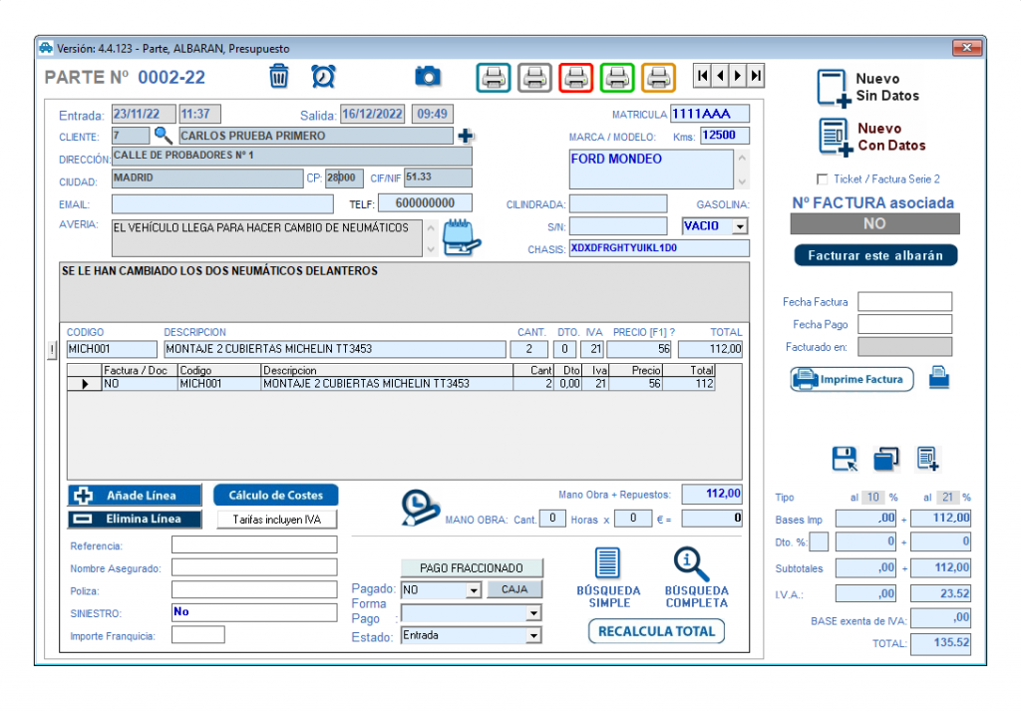Click the camera photo icon
Screen dimensions: 1021x712
428,76
